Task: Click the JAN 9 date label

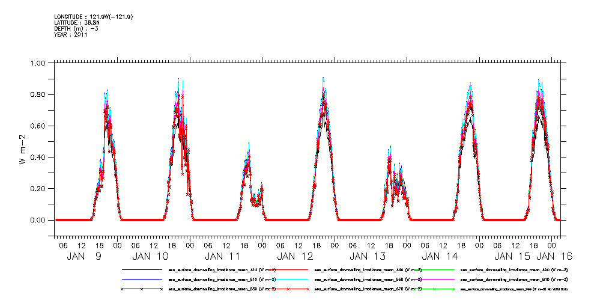Action: pos(83,256)
